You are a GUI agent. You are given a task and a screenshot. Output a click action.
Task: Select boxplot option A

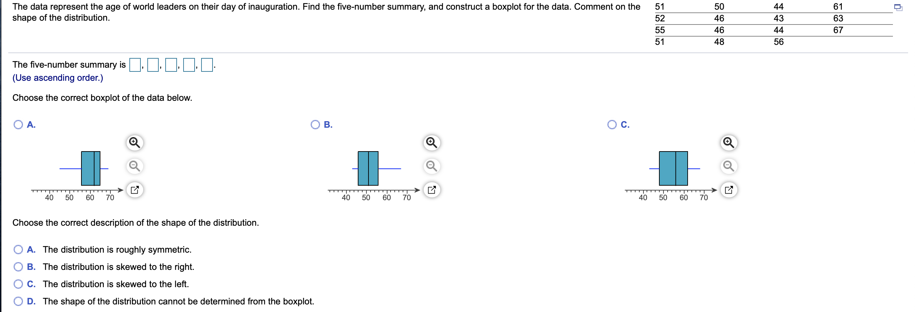[x=18, y=125]
